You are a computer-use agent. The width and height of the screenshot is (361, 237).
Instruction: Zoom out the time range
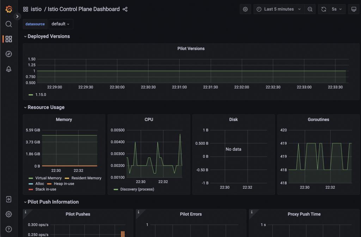(310, 9)
